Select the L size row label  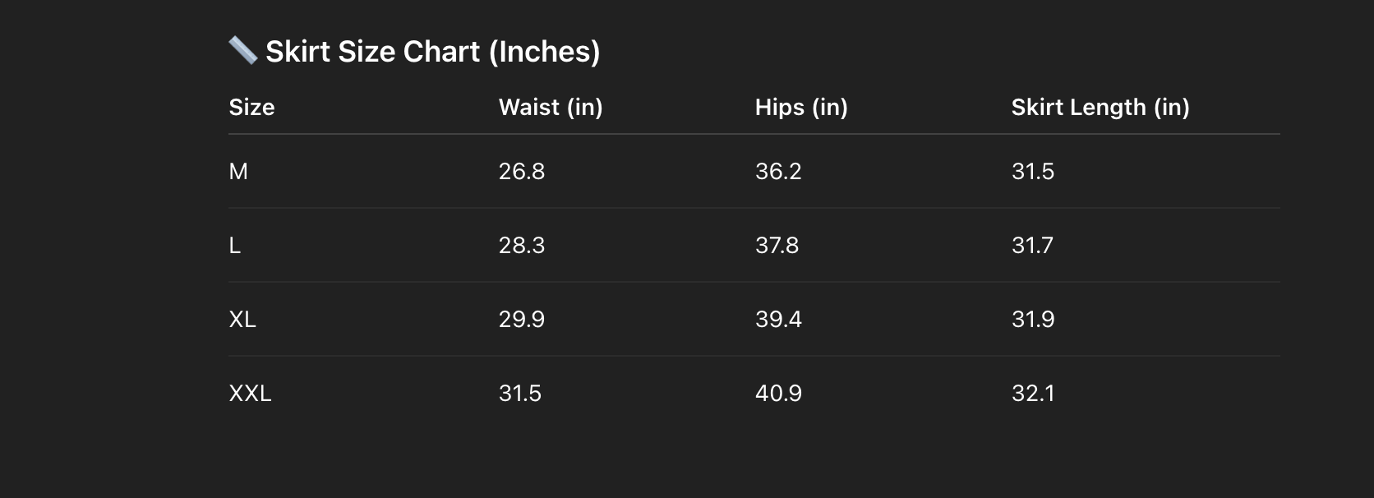(x=235, y=245)
